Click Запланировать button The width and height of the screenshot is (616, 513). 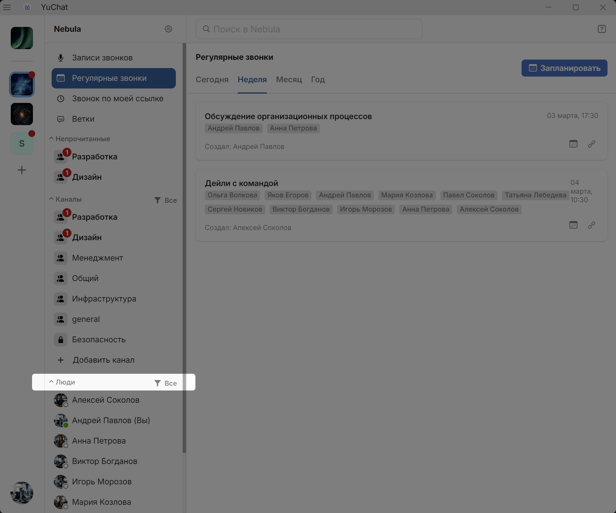(x=564, y=68)
